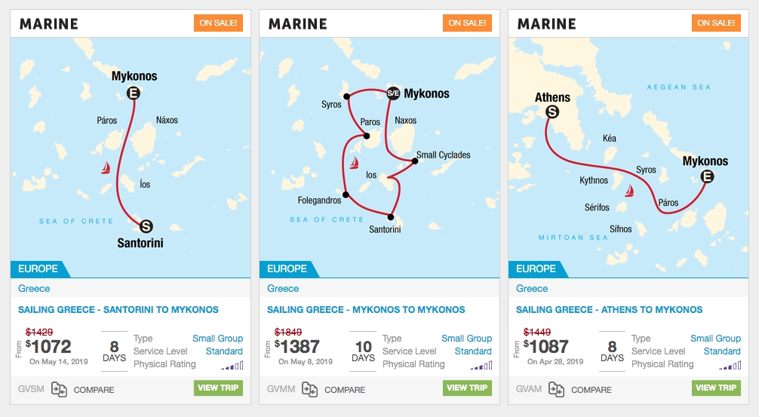Click the E end marker near Mykonos on Athens map
This screenshot has height=417, width=759.
click(707, 176)
